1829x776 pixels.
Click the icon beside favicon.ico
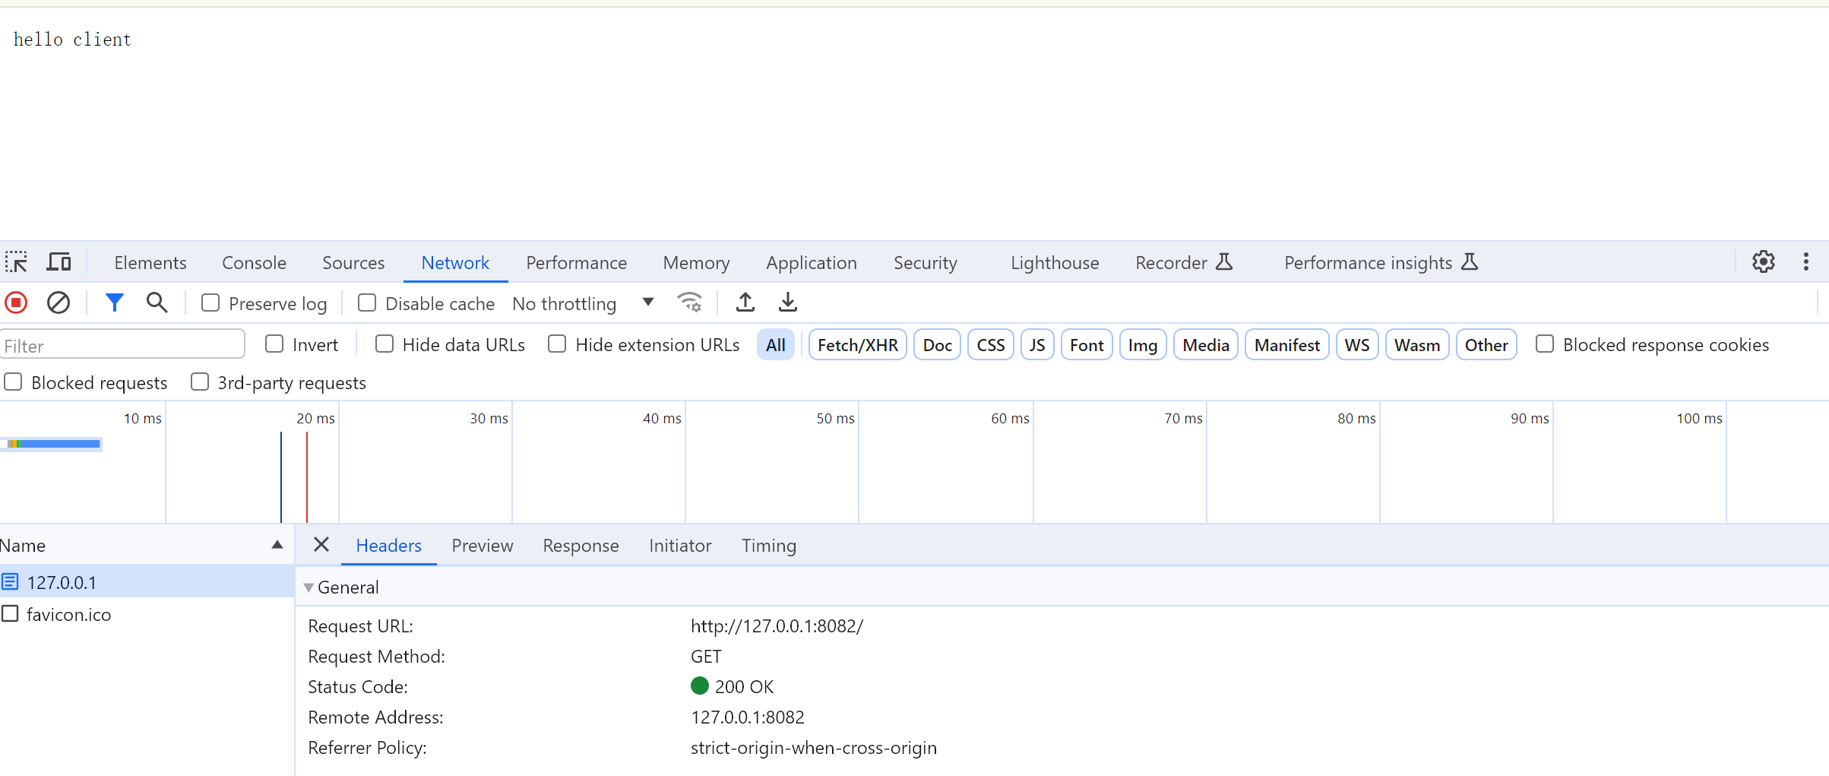pos(10,614)
